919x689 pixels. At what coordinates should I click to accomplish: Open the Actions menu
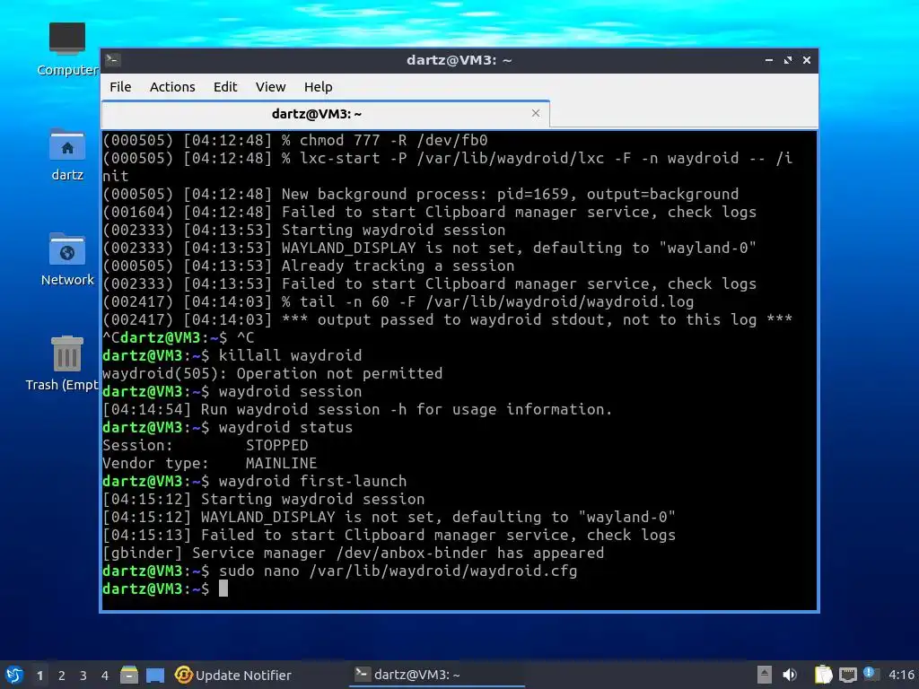172,87
